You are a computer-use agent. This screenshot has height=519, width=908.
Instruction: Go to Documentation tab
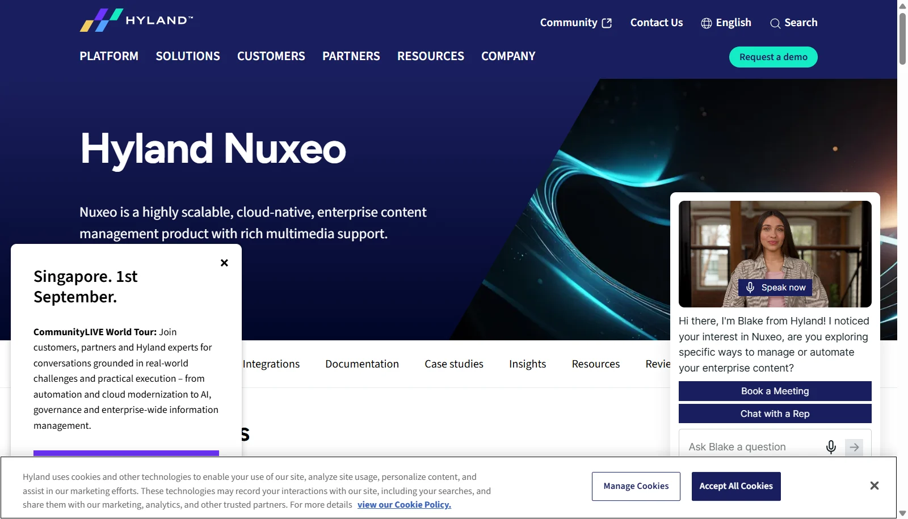[362, 364]
